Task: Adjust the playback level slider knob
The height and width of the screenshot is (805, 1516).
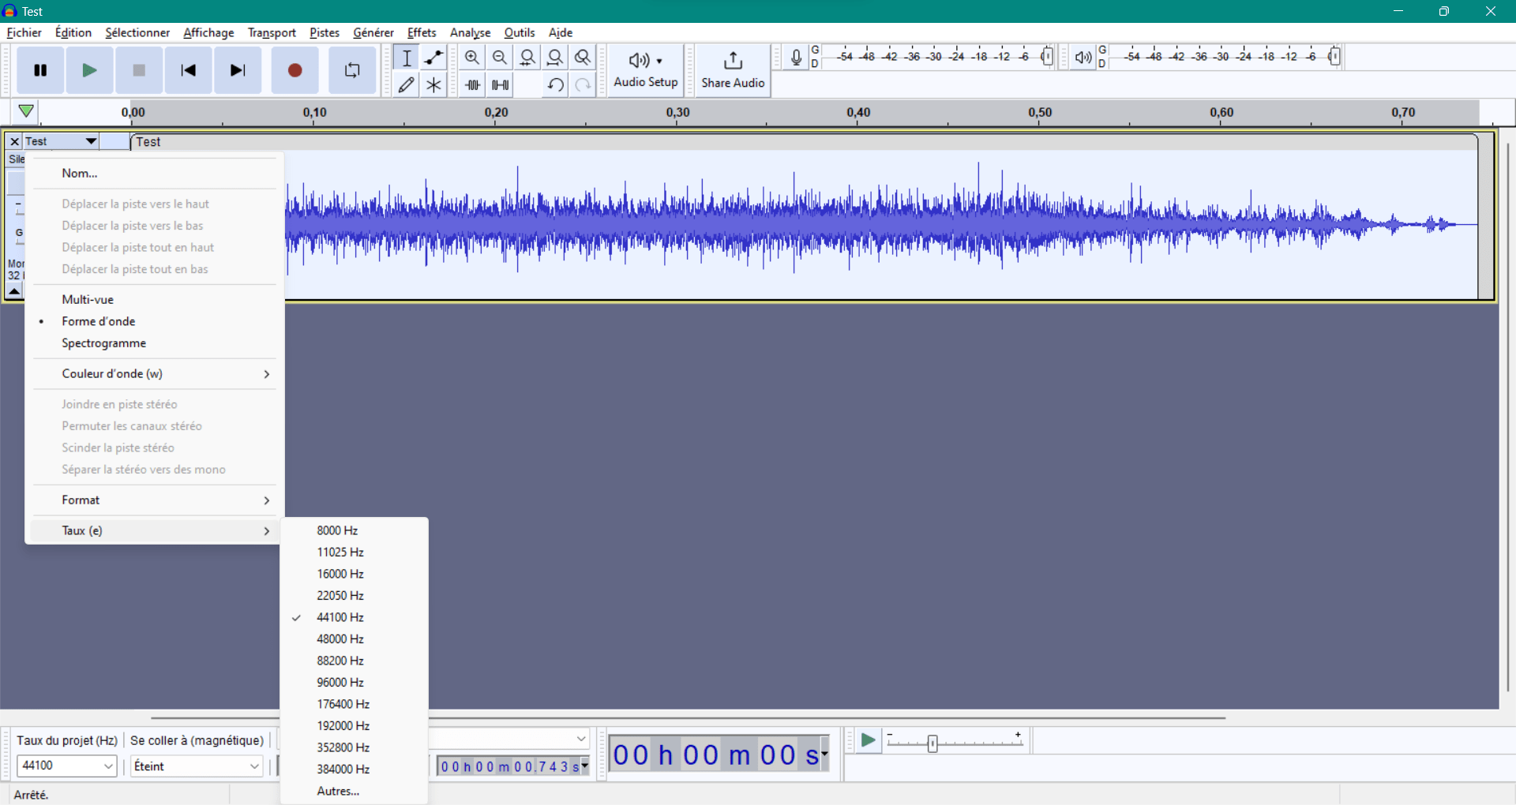Action: coord(1334,57)
